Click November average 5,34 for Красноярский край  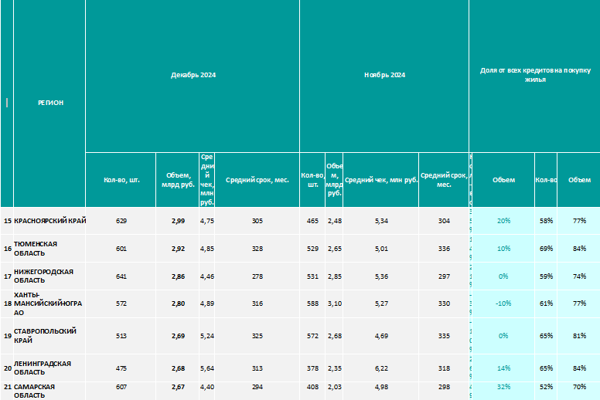pyautogui.click(x=381, y=221)
